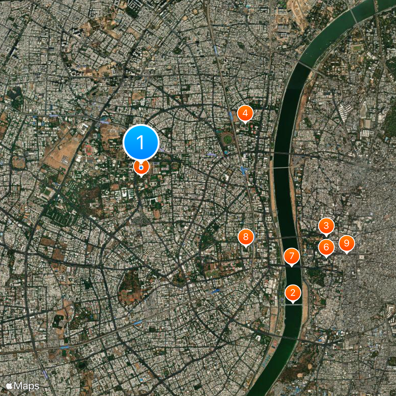Select the orange pin 7 on the river

(292, 257)
